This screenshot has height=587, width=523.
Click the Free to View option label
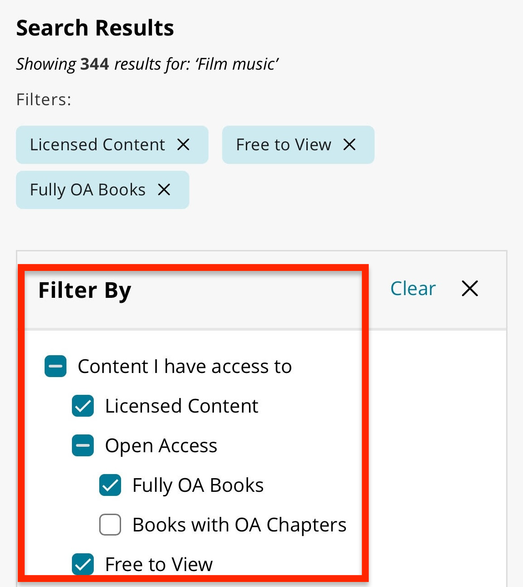coord(159,564)
